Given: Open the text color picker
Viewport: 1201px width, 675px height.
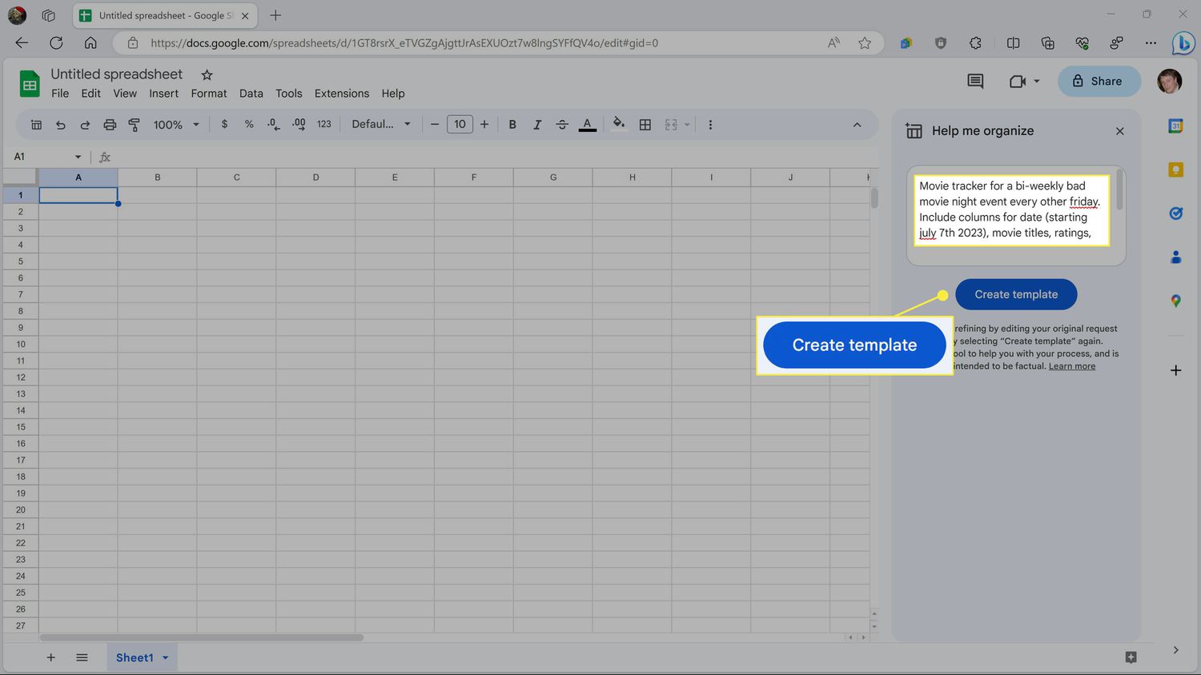Looking at the screenshot, I should pyautogui.click(x=587, y=125).
